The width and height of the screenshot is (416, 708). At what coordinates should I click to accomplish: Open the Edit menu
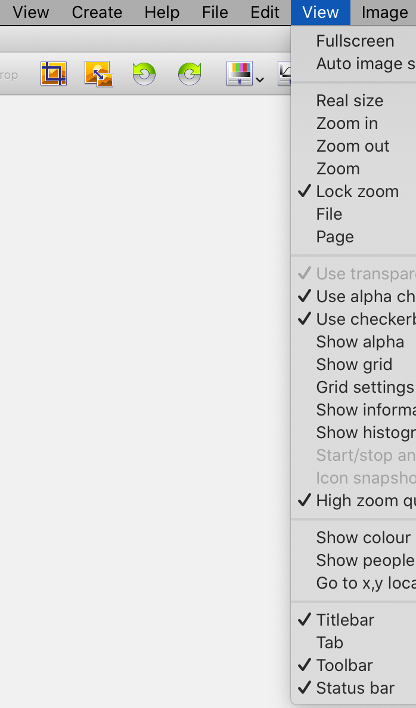click(x=265, y=13)
